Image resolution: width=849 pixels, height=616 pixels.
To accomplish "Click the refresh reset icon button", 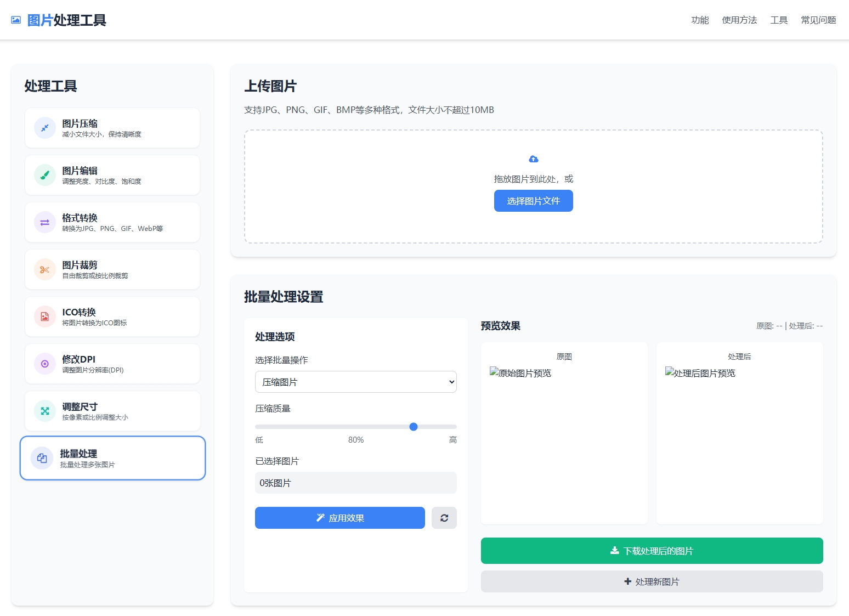I will (x=444, y=518).
